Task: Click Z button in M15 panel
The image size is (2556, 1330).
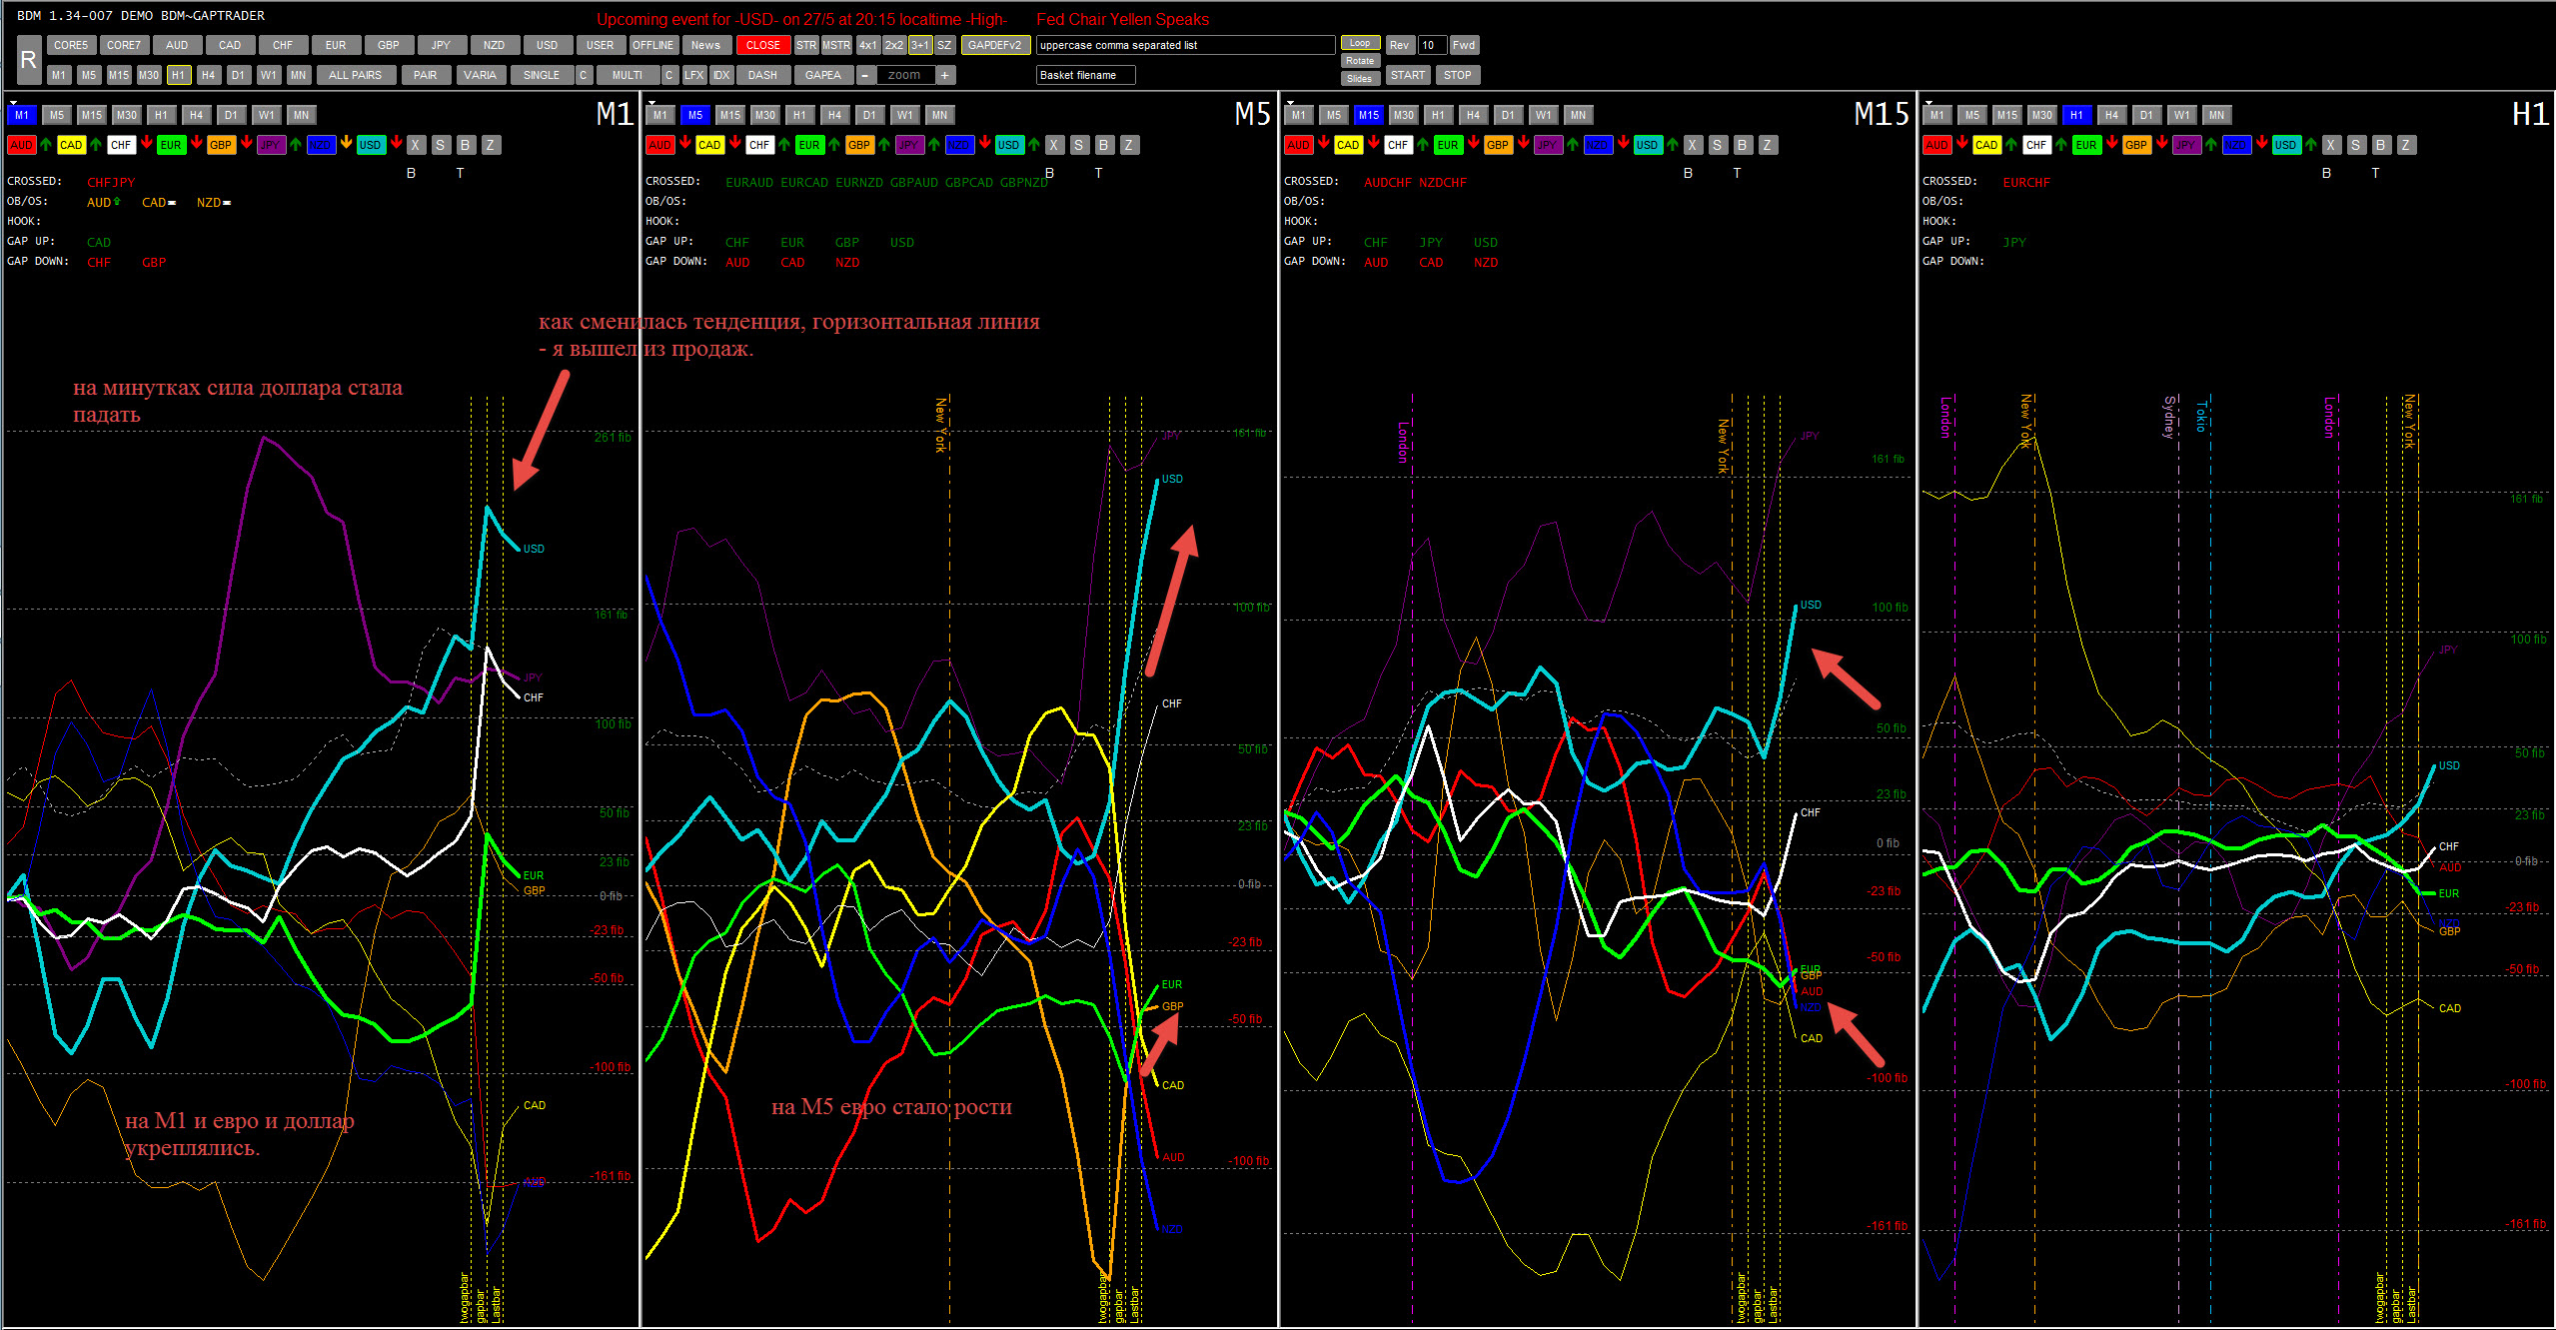Action: [x=1768, y=145]
